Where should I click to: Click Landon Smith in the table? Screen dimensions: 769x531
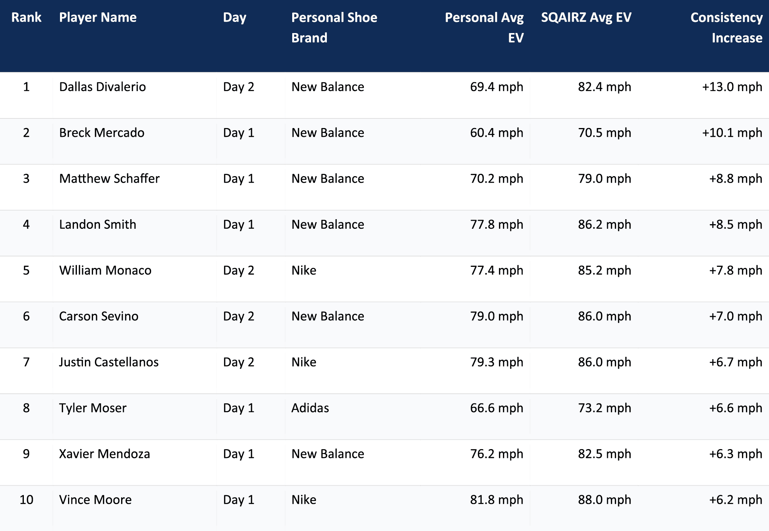[98, 225]
